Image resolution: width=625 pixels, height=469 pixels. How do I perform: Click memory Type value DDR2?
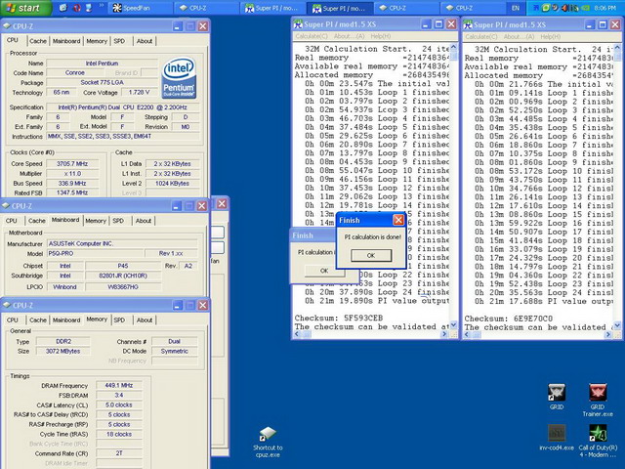point(62,341)
